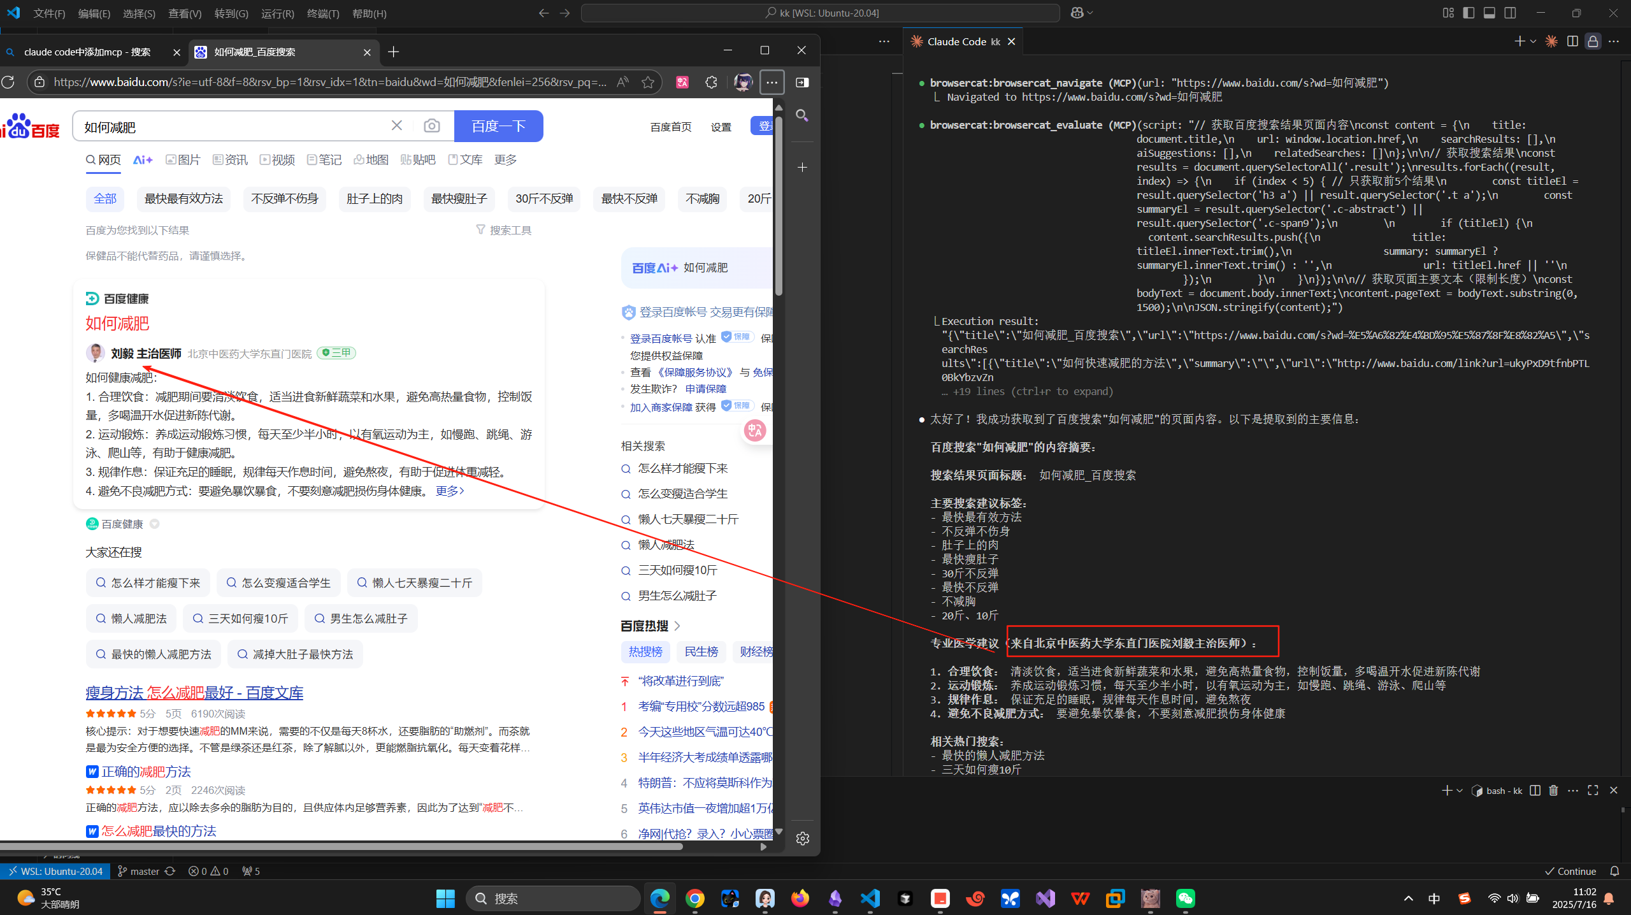Open the 终端(T) menu in VS Code

323,13
